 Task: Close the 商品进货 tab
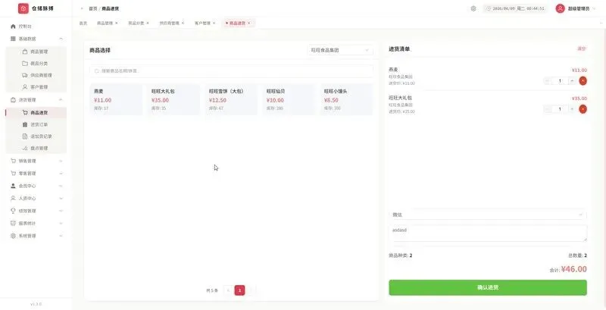(x=249, y=23)
